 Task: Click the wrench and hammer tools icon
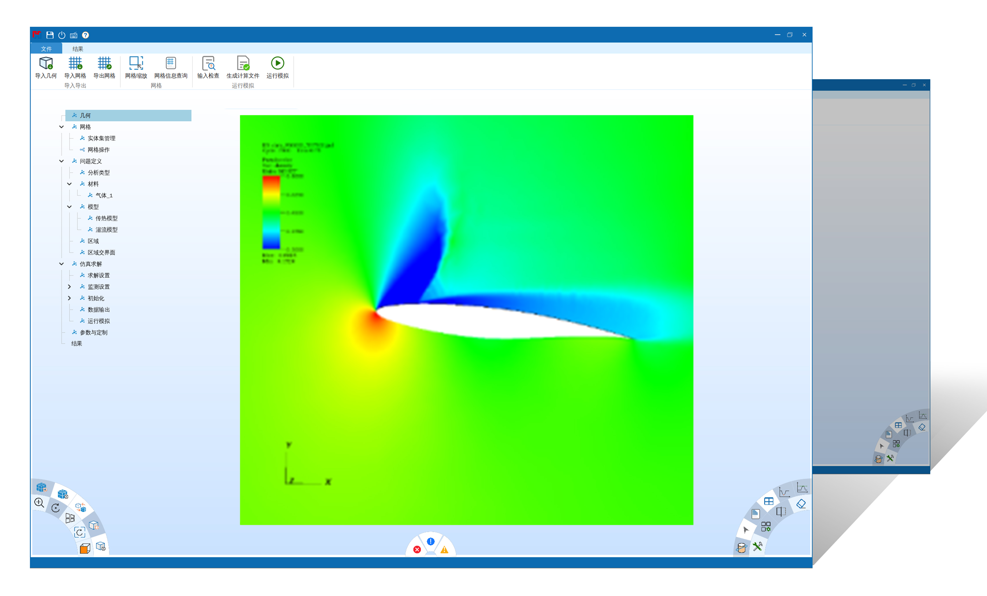click(x=757, y=546)
